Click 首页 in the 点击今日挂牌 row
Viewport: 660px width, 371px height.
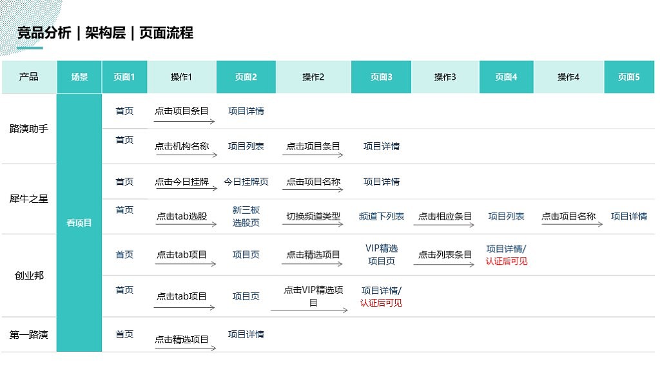[124, 182]
